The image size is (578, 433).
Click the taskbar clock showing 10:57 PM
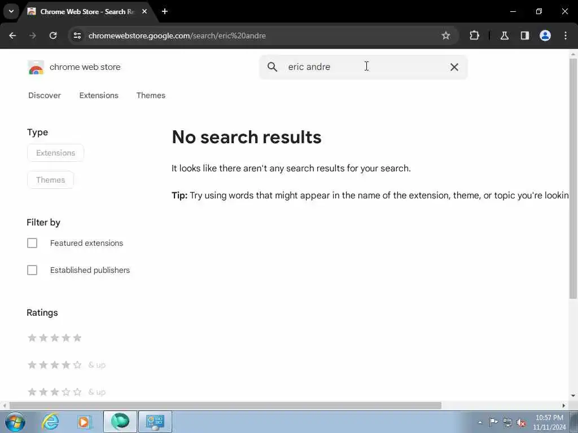click(549, 422)
